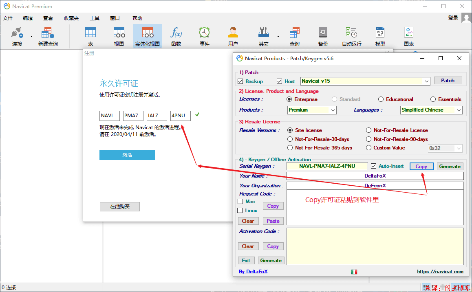Choose the Site license radio option
The image size is (472, 292).
pos(290,130)
